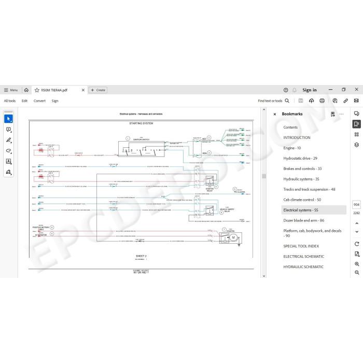The width and height of the screenshot is (363, 363).
Task: Click Find text or tools search
Action: point(273,101)
